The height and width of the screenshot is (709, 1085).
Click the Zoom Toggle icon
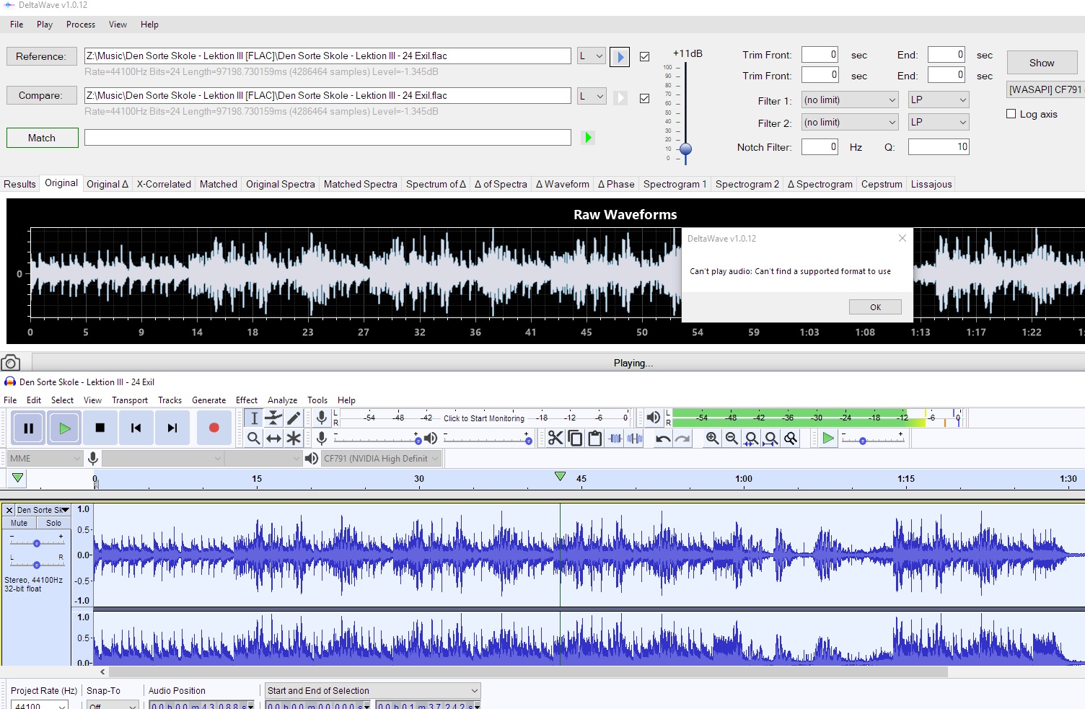791,438
